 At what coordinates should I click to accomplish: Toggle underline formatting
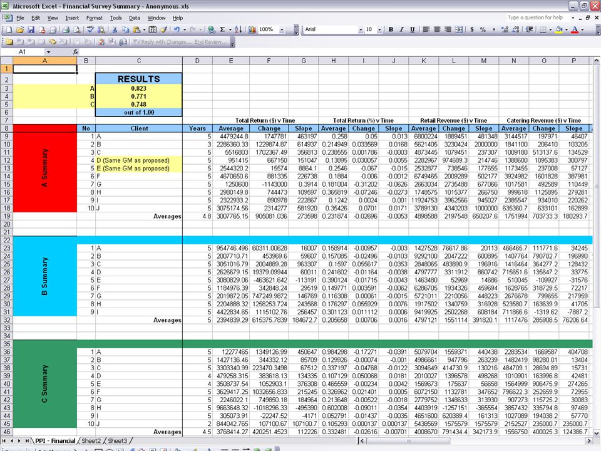[413, 29]
